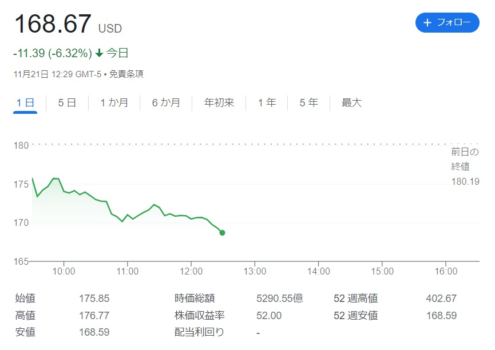Follow this stock with フォロー button

(448, 22)
